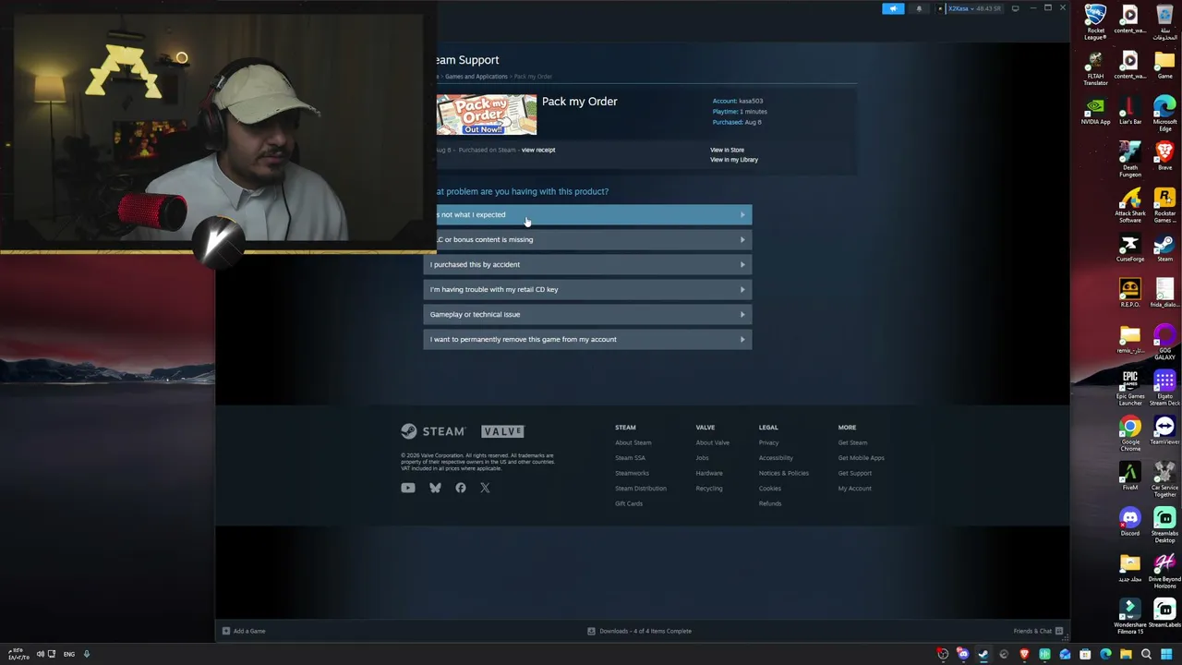This screenshot has width=1182, height=665.
Task: Open Steam's Facebook page icon
Action: pos(461,488)
